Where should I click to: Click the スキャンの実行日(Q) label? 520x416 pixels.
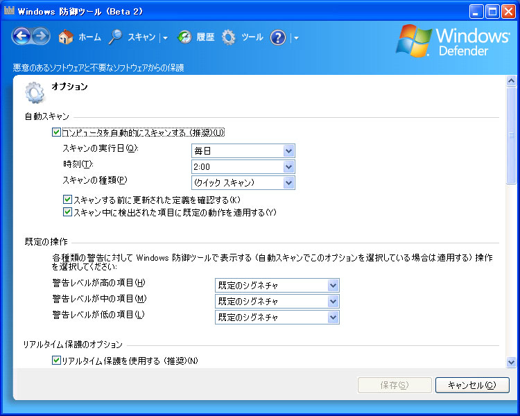[x=101, y=148]
